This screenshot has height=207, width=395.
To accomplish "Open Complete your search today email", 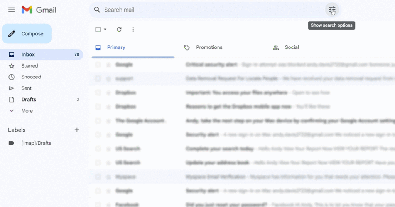I will [x=242, y=149].
